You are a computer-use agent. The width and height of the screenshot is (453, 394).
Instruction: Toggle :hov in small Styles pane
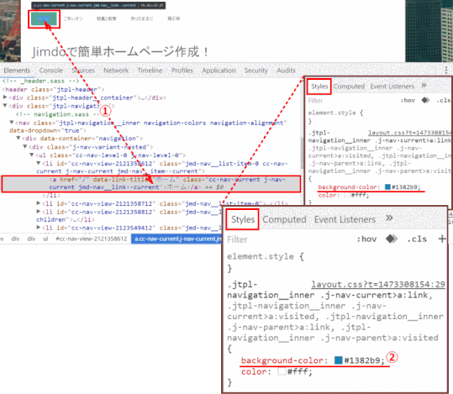coord(408,101)
